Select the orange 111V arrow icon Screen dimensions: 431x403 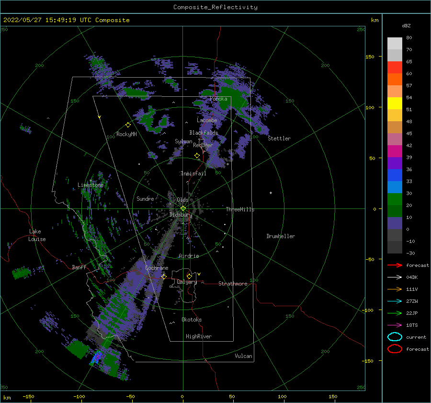[395, 289]
